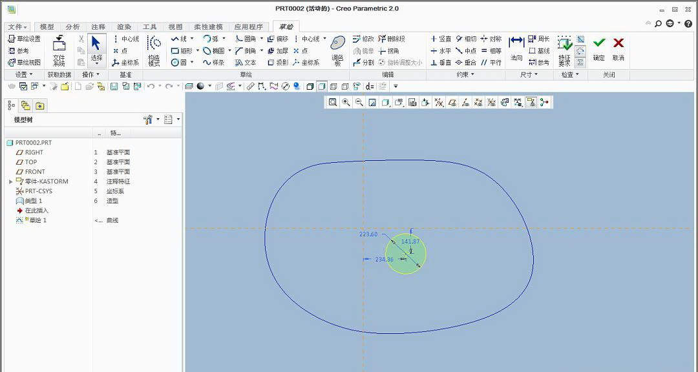698x372 pixels.
Task: Click the 草绘设置 sketch setup button
Action: [24, 39]
